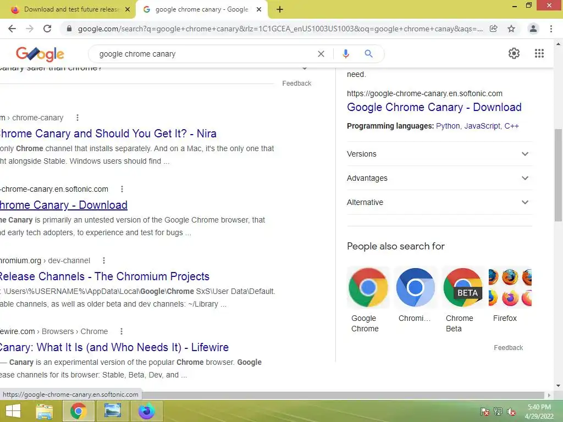Expand the Alternative section
The width and height of the screenshot is (563, 422).
coord(439,202)
